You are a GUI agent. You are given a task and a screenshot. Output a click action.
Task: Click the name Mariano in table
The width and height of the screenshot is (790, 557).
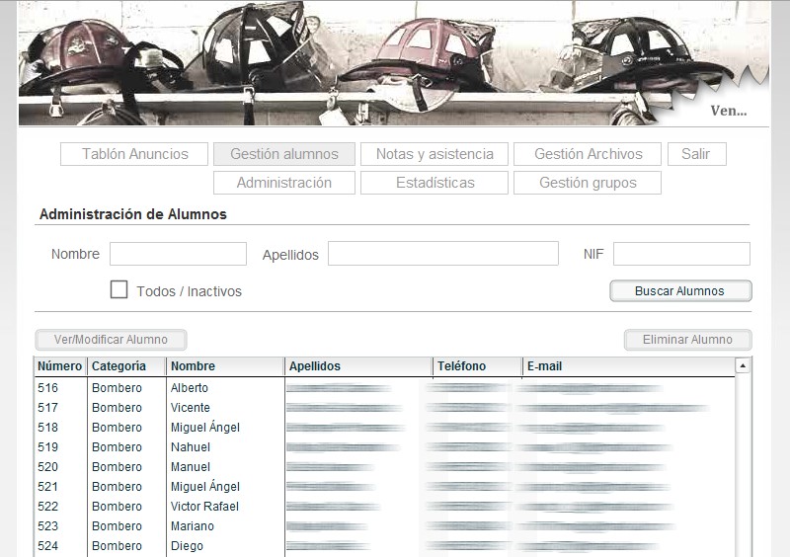pos(192,525)
